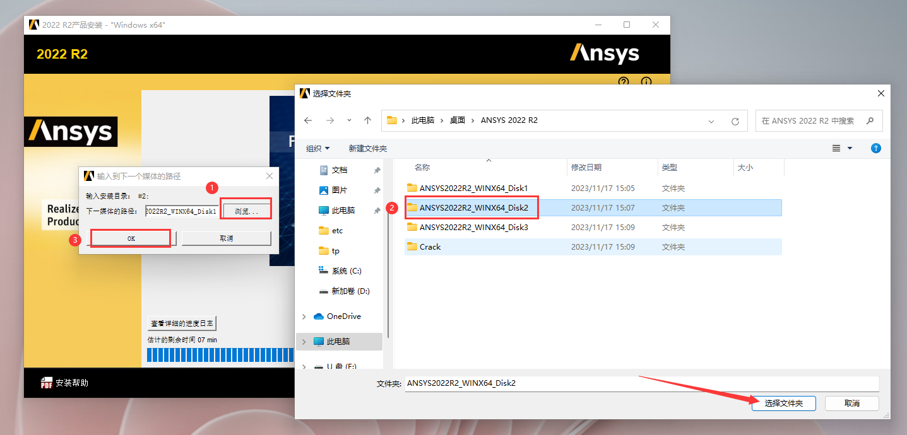The image size is (907, 435).
Task: Expand the 此电脑 tree node
Action: pyautogui.click(x=304, y=342)
